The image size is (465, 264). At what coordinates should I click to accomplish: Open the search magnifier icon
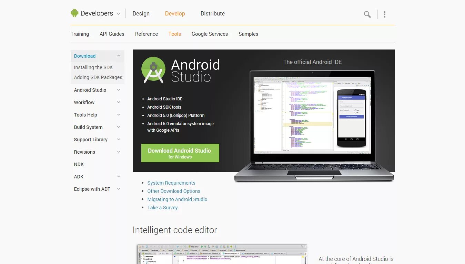coord(367,14)
